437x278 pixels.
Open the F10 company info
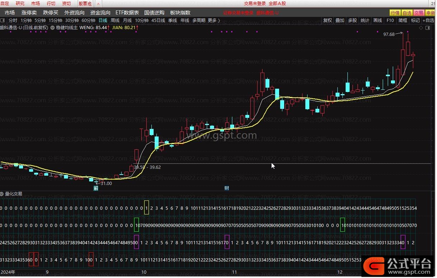[x=390, y=20]
